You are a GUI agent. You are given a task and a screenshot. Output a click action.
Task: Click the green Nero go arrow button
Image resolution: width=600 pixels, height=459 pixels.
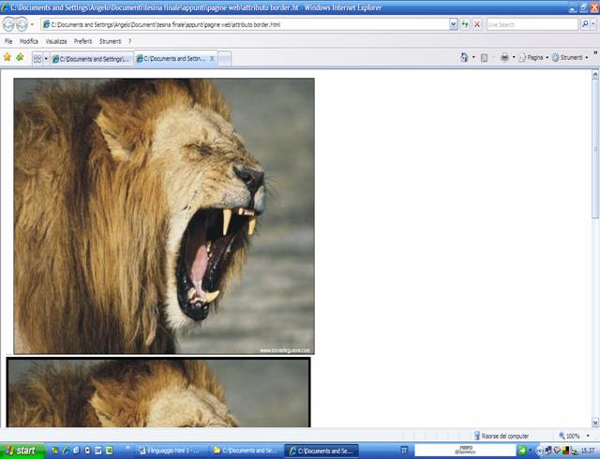tap(521, 451)
